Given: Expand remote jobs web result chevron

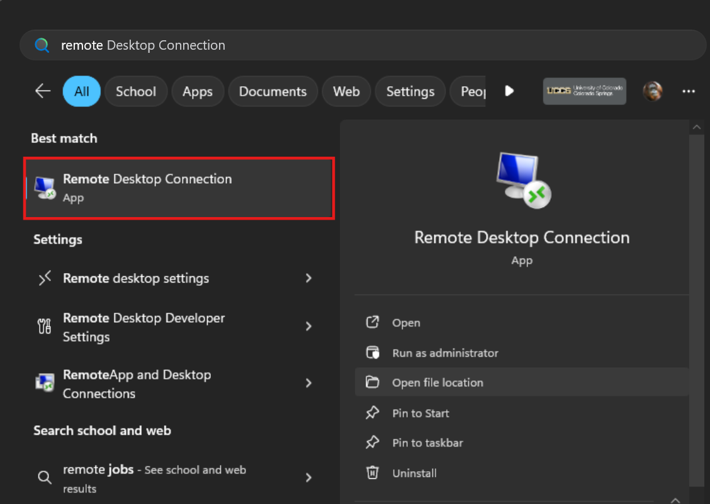Looking at the screenshot, I should [x=309, y=478].
